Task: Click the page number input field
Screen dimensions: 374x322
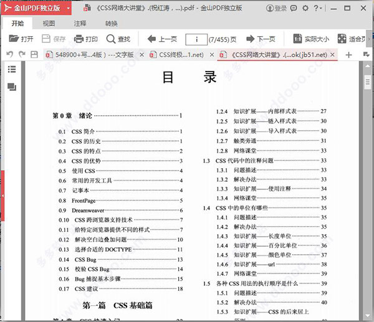Action: click(x=196, y=39)
